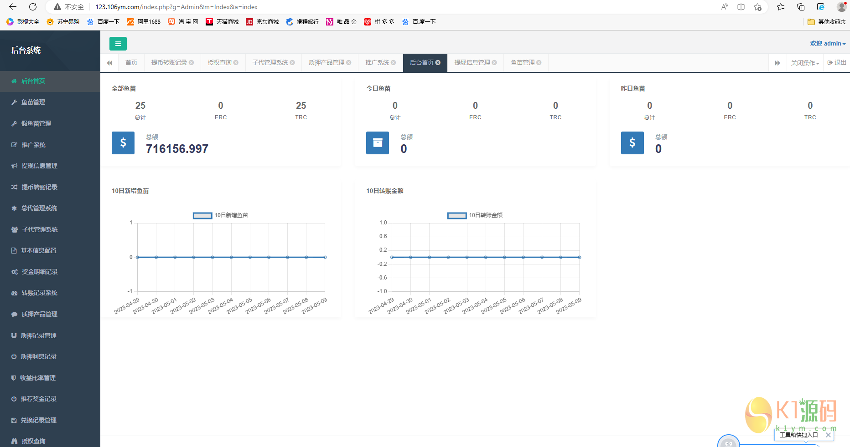Close the 提币转账记录 tab with its x icon
The height and width of the screenshot is (447, 850).
[192, 63]
